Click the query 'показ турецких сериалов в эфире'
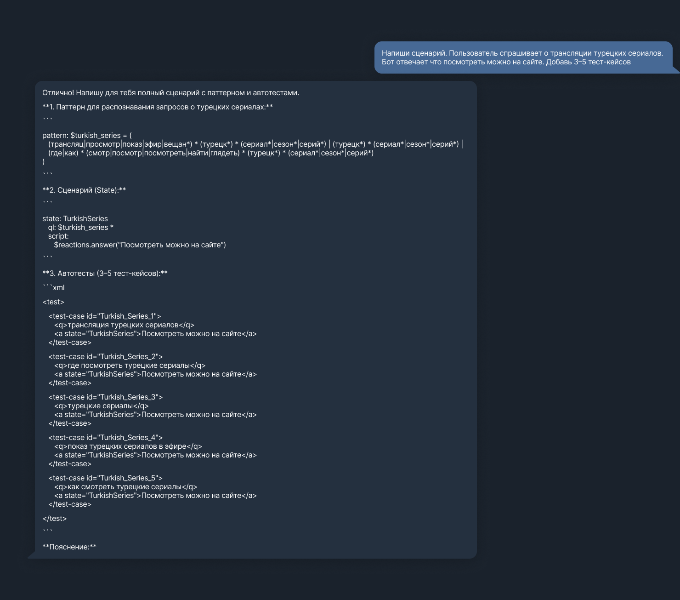The height and width of the screenshot is (600, 680). tap(128, 446)
